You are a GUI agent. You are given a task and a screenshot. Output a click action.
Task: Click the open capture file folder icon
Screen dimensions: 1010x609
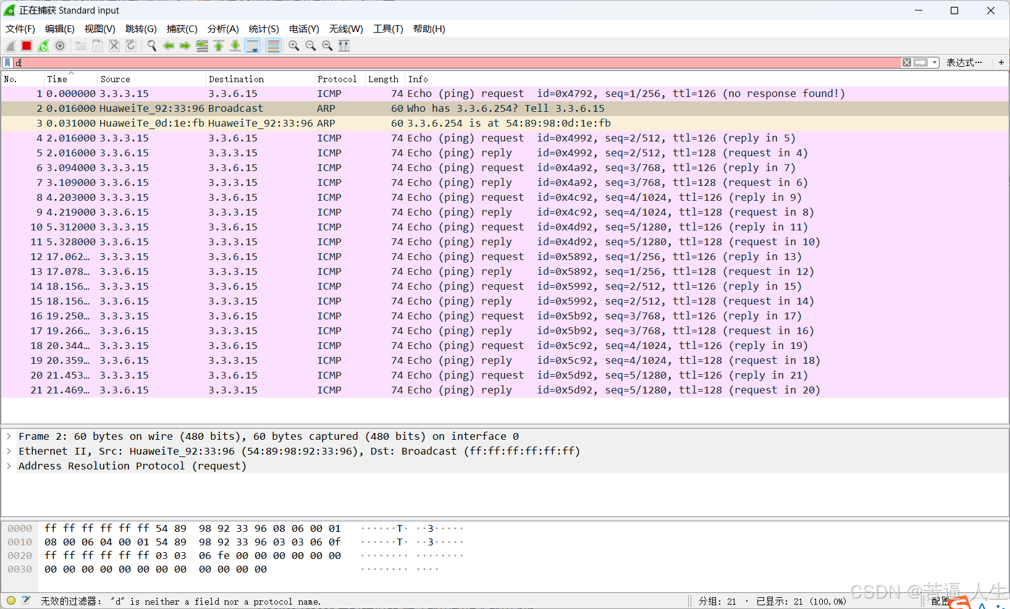(81, 46)
